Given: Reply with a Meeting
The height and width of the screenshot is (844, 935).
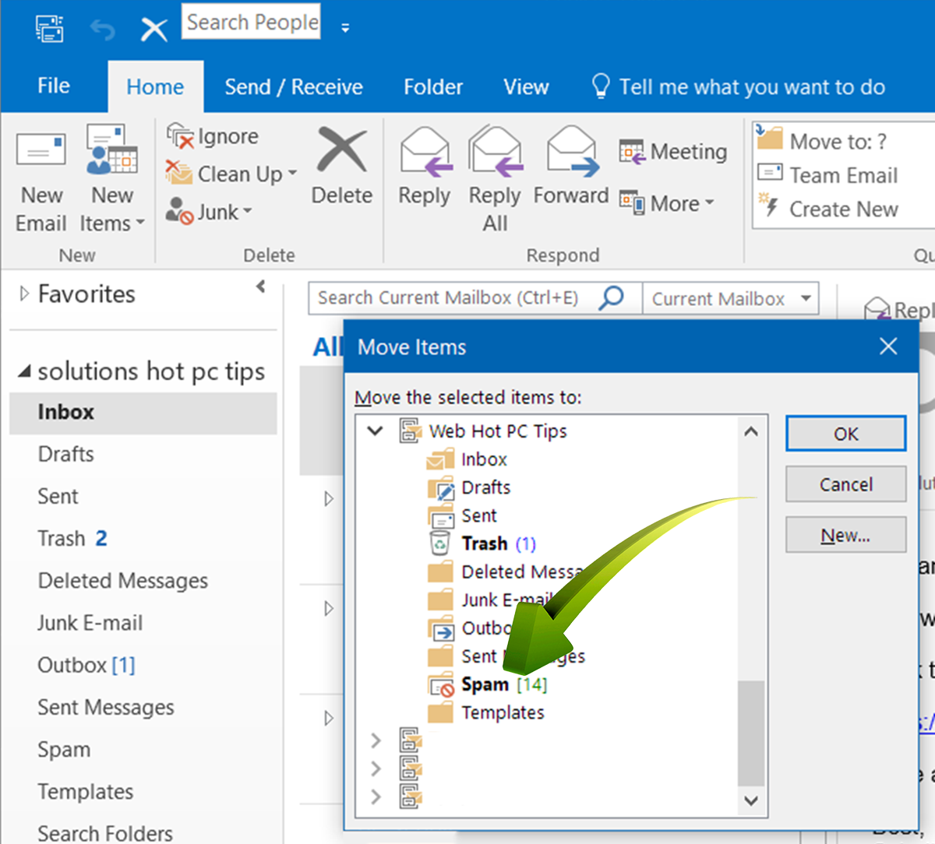Looking at the screenshot, I should tap(673, 152).
